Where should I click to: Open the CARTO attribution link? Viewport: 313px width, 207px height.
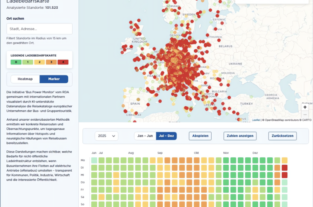coord(306,120)
